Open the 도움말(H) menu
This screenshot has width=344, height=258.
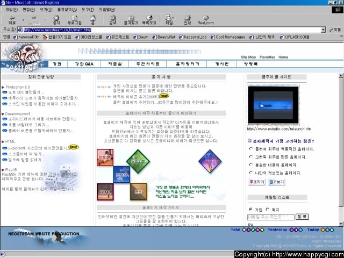point(107,10)
